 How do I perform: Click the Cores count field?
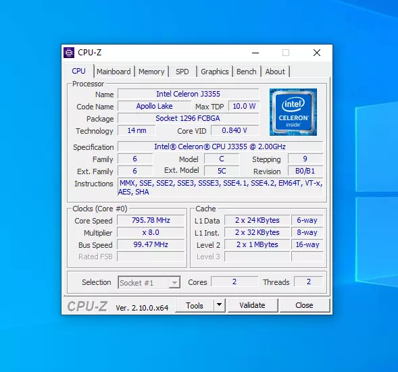pyautogui.click(x=234, y=282)
